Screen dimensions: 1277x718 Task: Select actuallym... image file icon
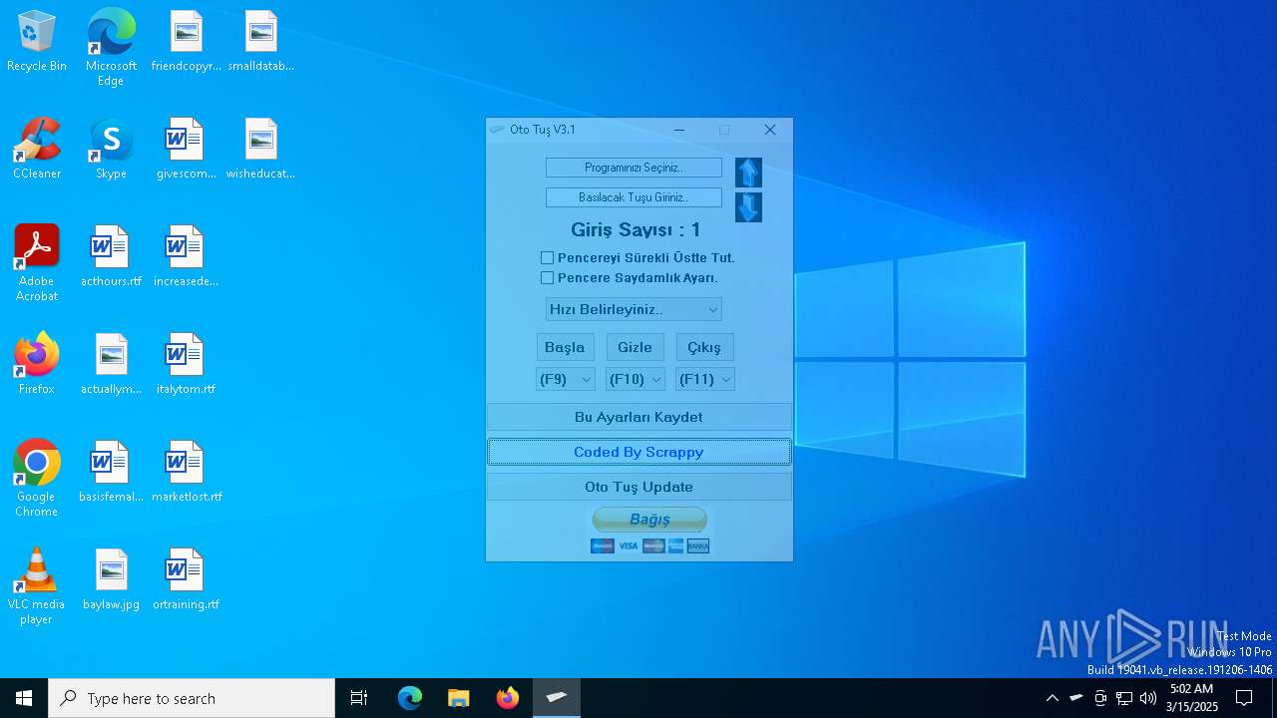click(111, 365)
